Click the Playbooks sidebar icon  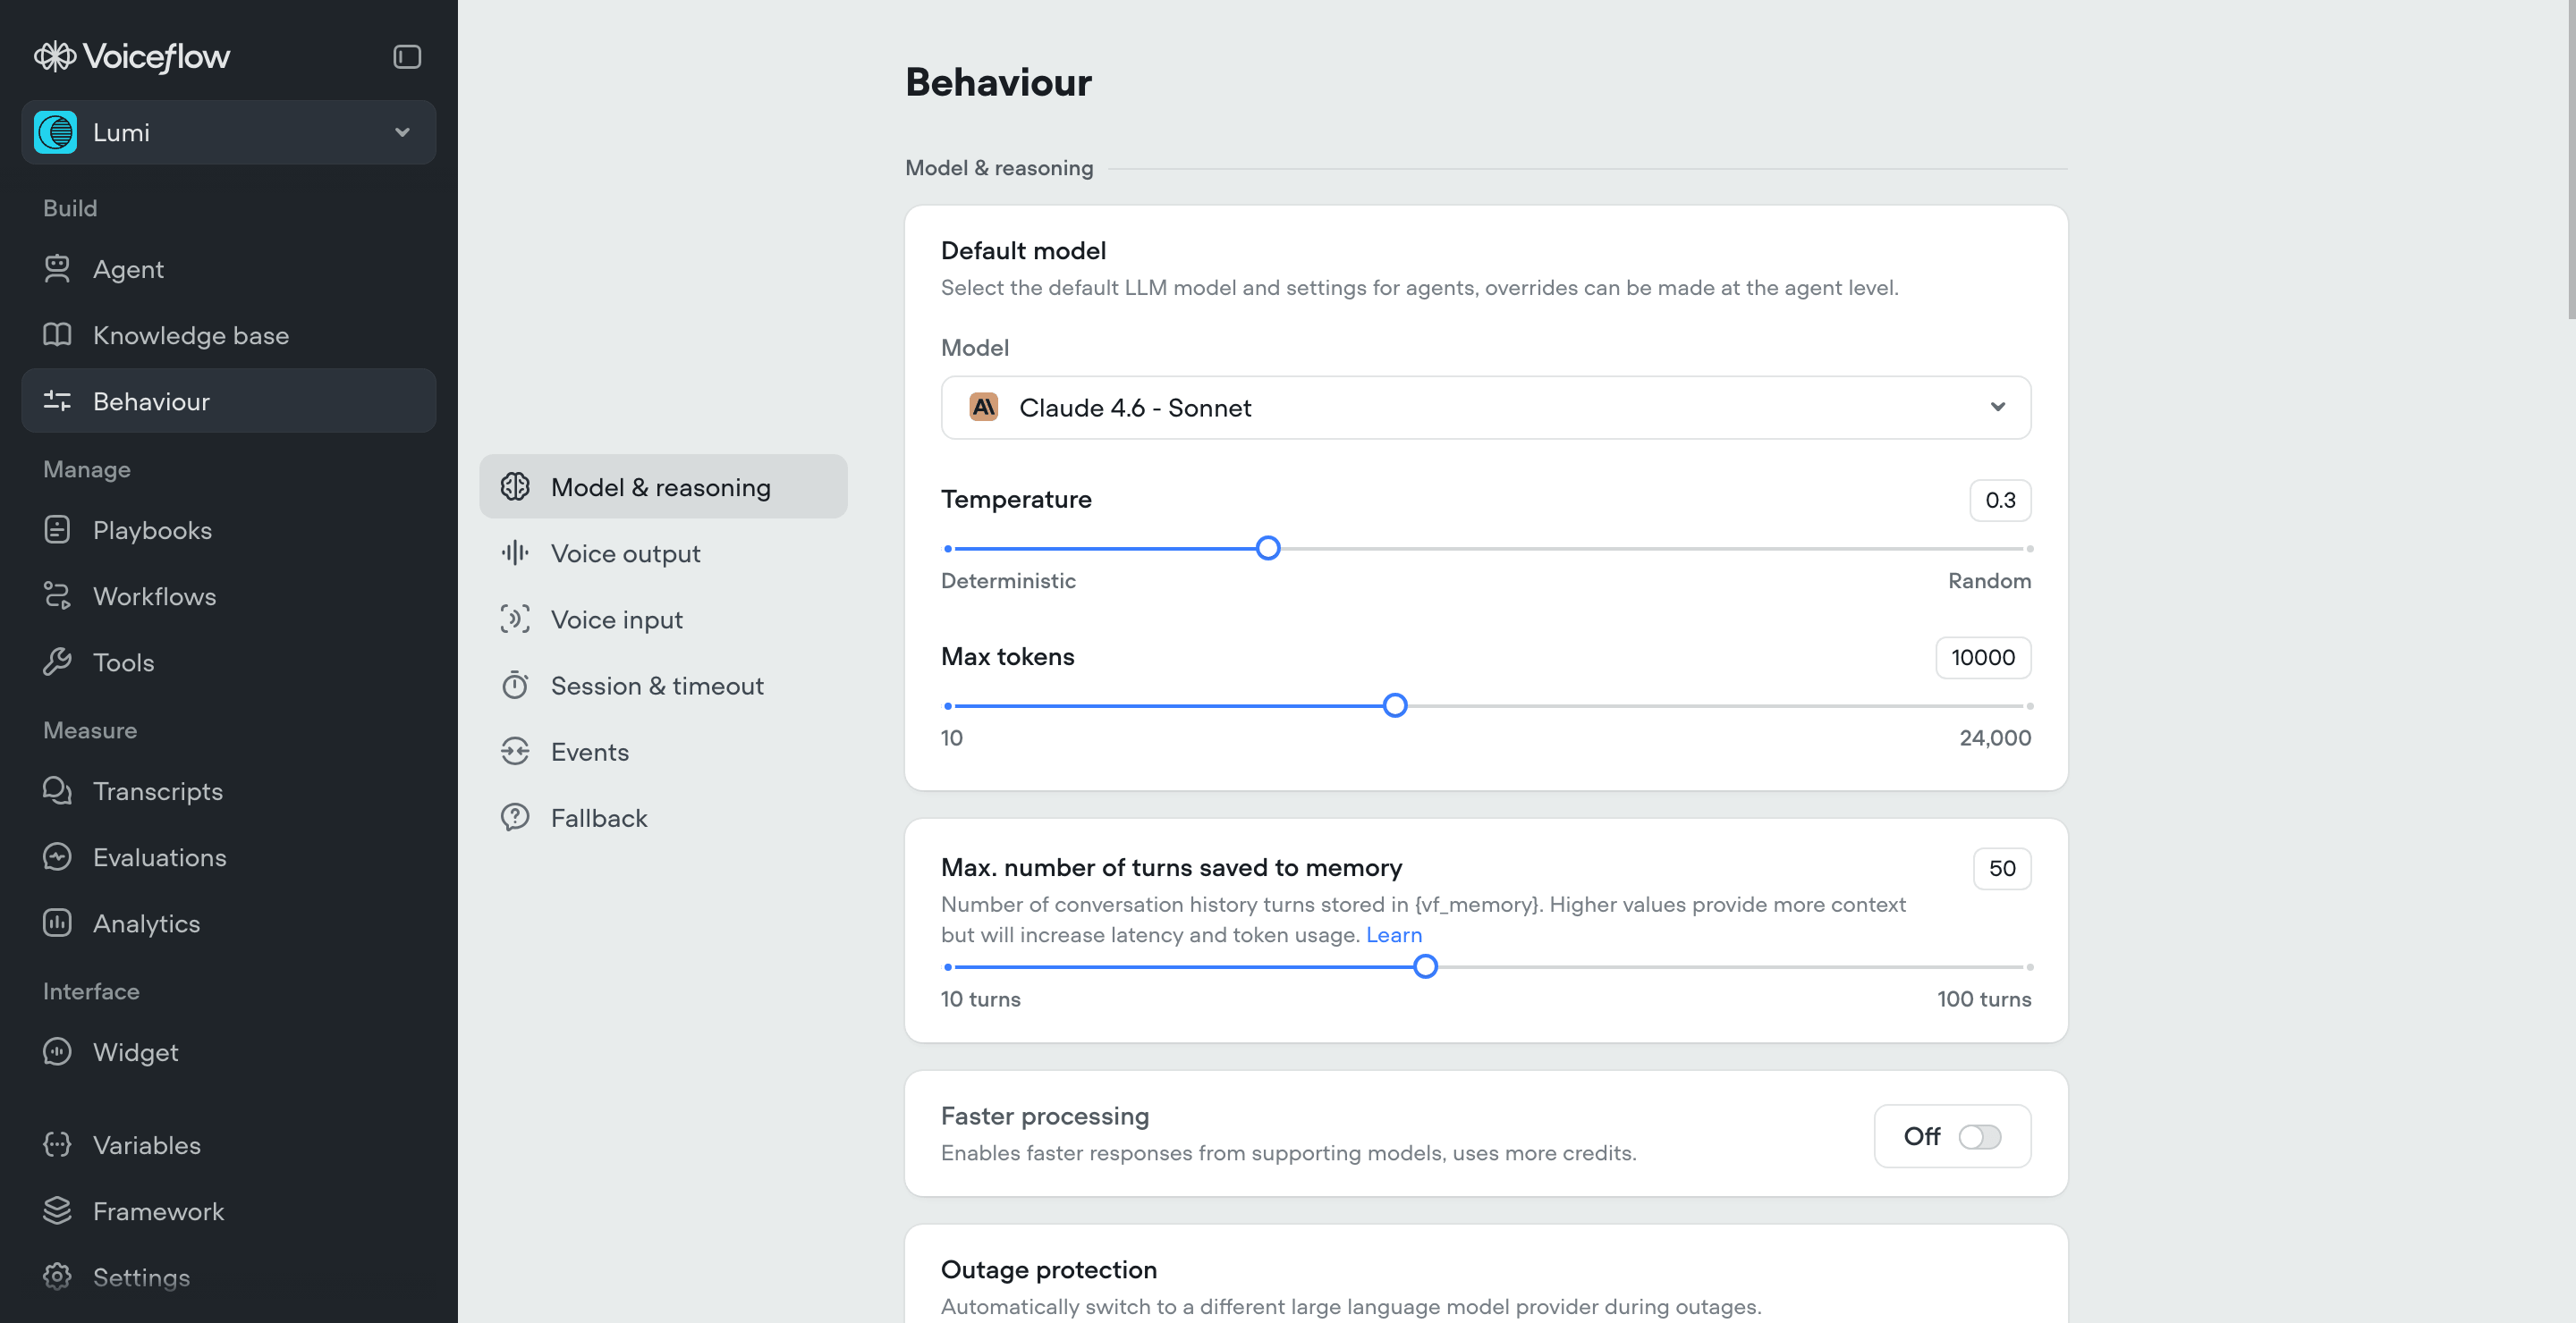[57, 529]
